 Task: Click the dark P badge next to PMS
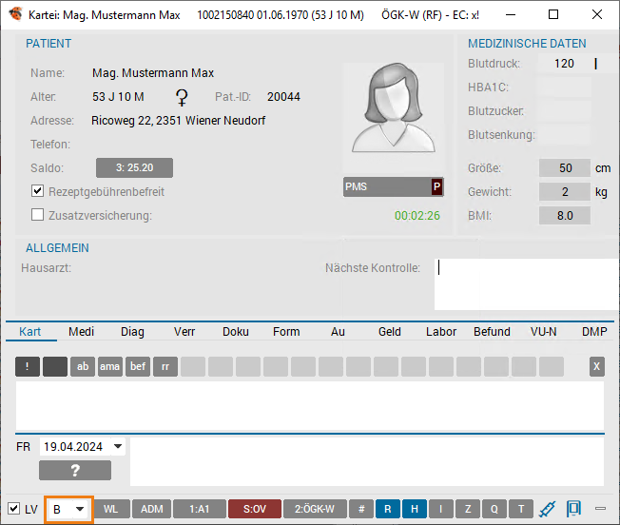[436, 186]
